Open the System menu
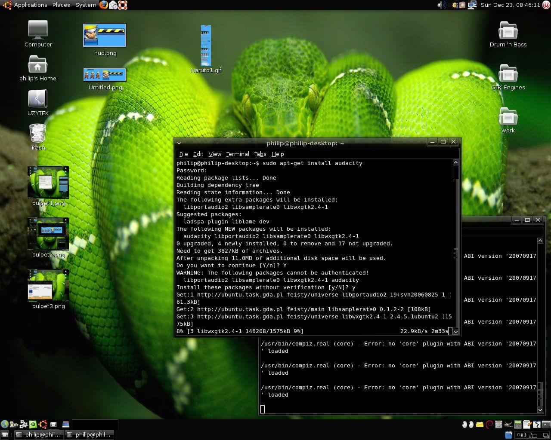 (86, 5)
